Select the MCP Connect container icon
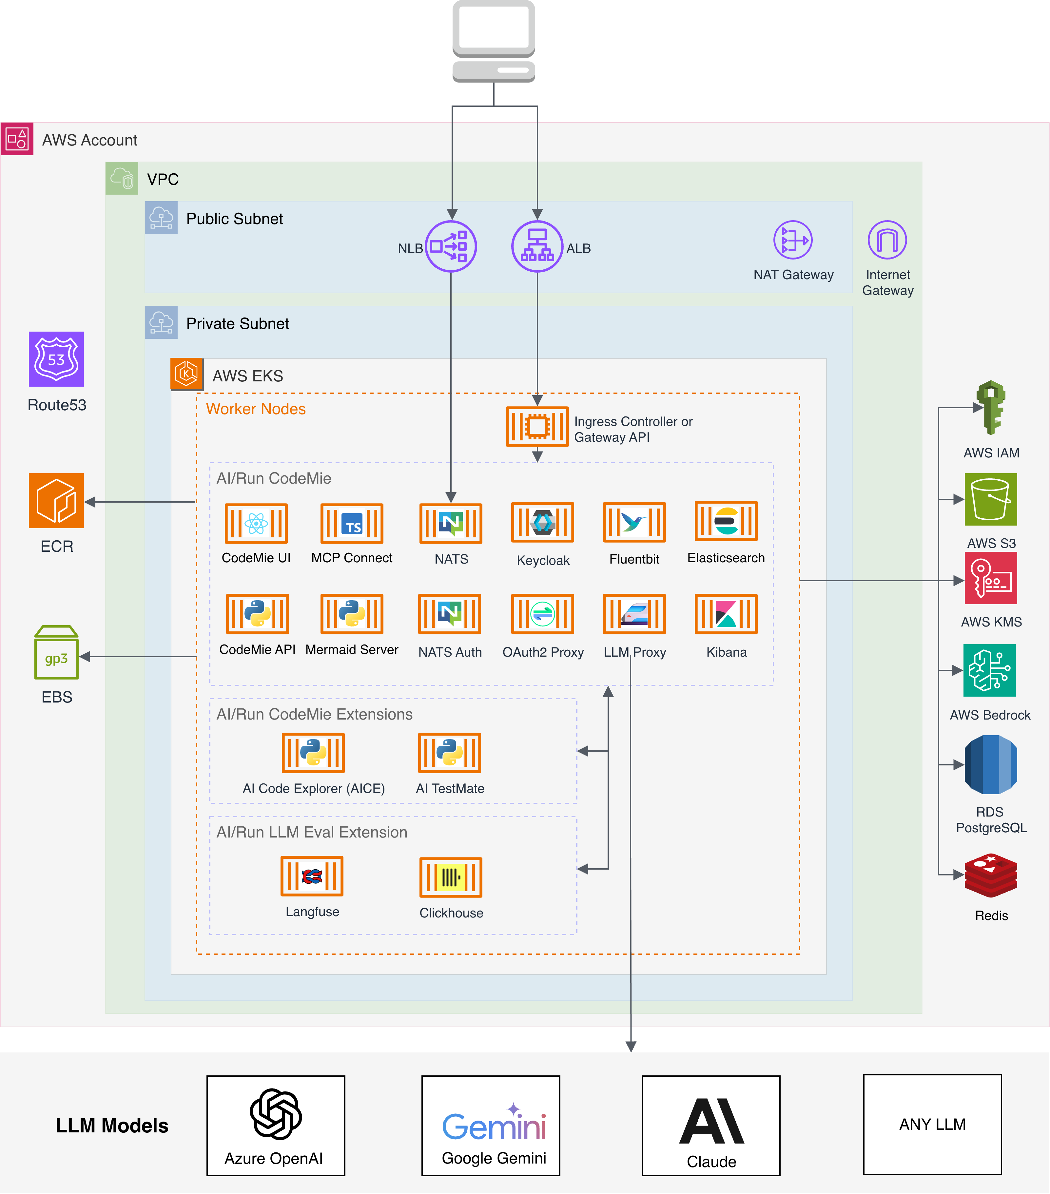 pyautogui.click(x=352, y=523)
